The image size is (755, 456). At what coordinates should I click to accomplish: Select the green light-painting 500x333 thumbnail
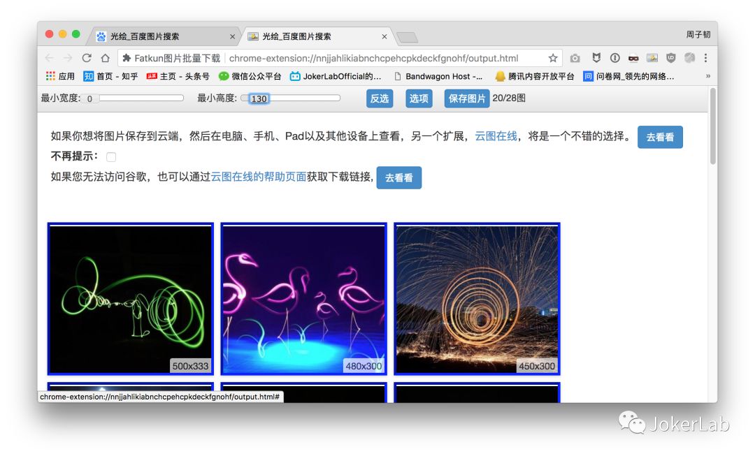click(131, 299)
